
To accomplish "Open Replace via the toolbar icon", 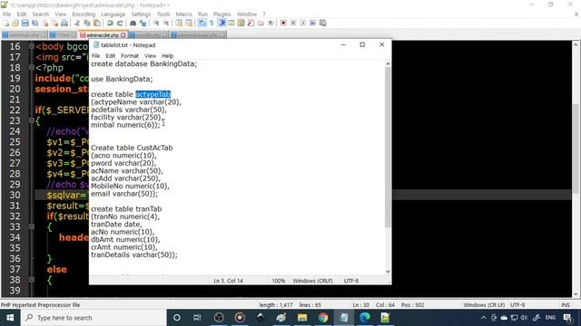I will pyautogui.click(x=143, y=23).
